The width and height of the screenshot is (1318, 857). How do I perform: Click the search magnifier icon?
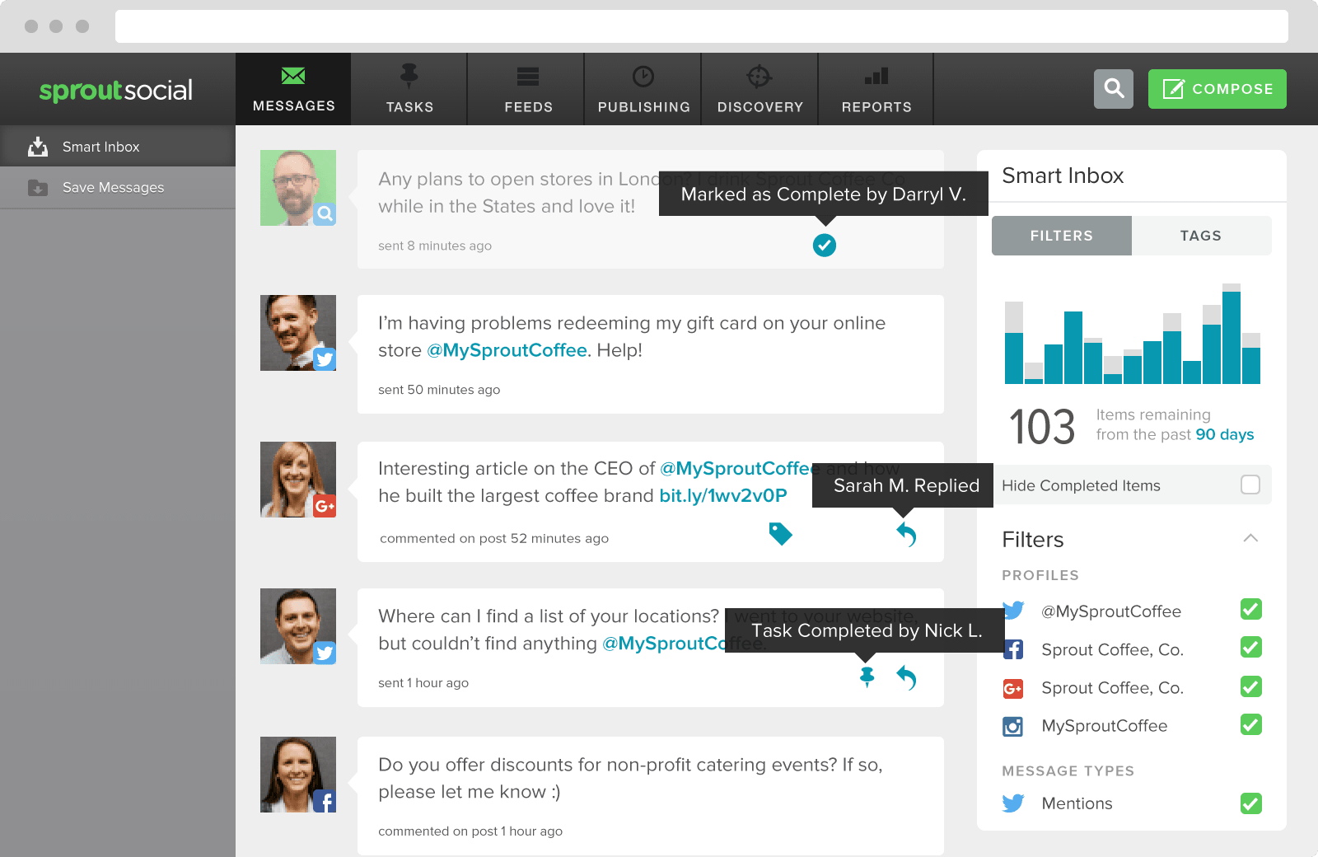1114,88
